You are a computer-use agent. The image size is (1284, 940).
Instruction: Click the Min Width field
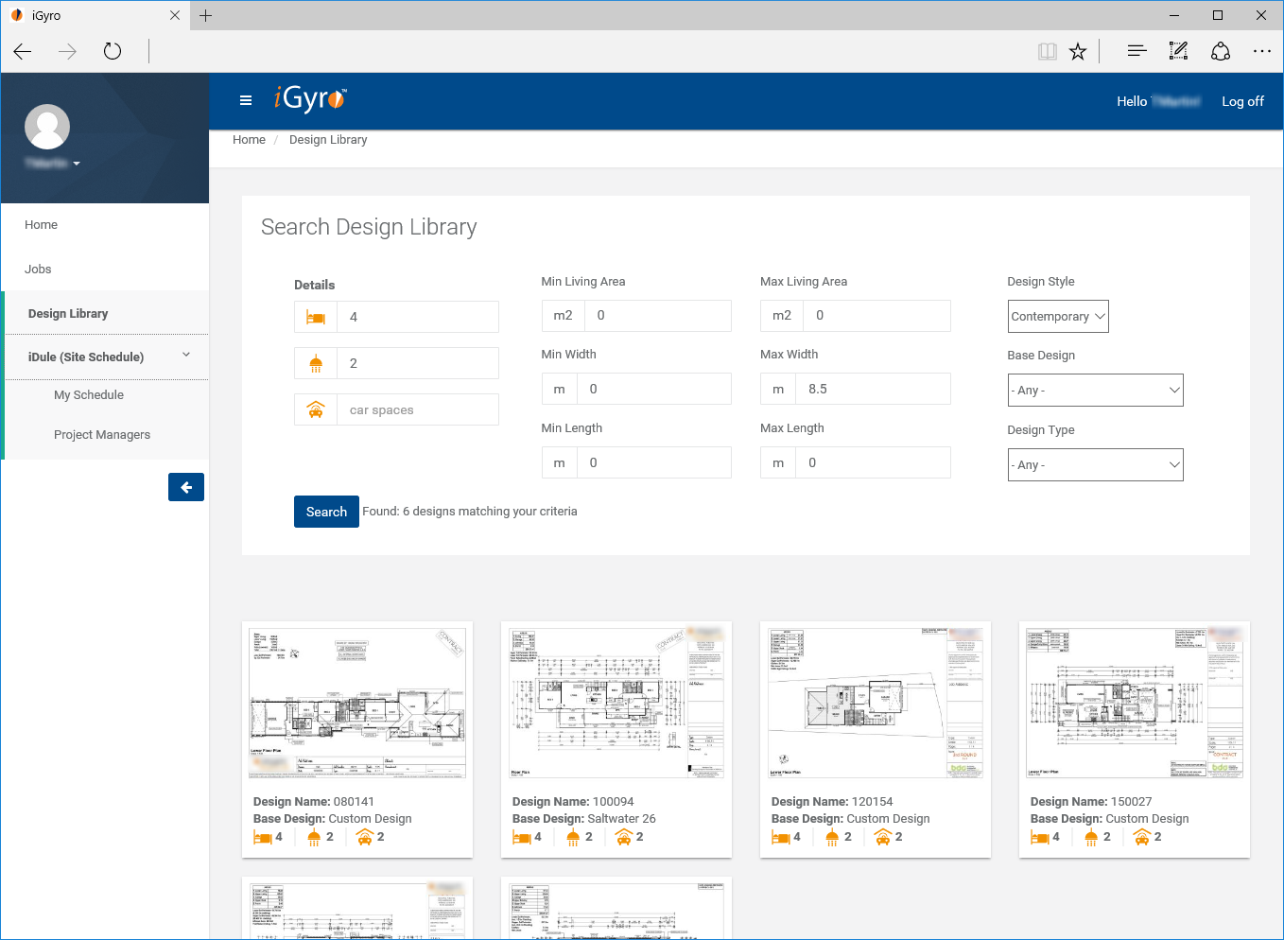click(654, 389)
